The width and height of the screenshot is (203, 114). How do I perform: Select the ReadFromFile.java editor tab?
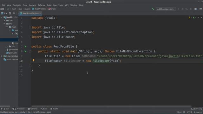(x=30, y=13)
